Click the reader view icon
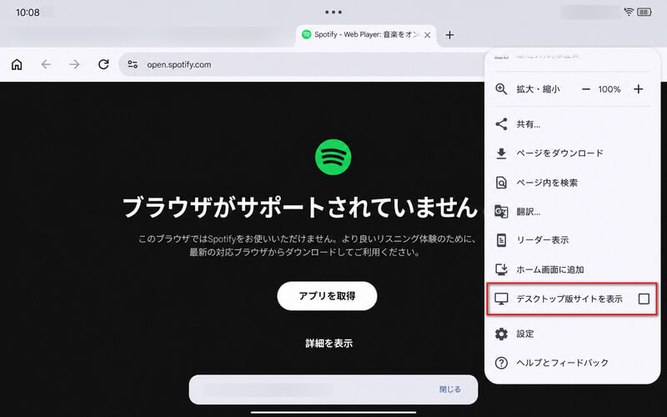Image resolution: width=667 pixels, height=417 pixels. point(502,240)
